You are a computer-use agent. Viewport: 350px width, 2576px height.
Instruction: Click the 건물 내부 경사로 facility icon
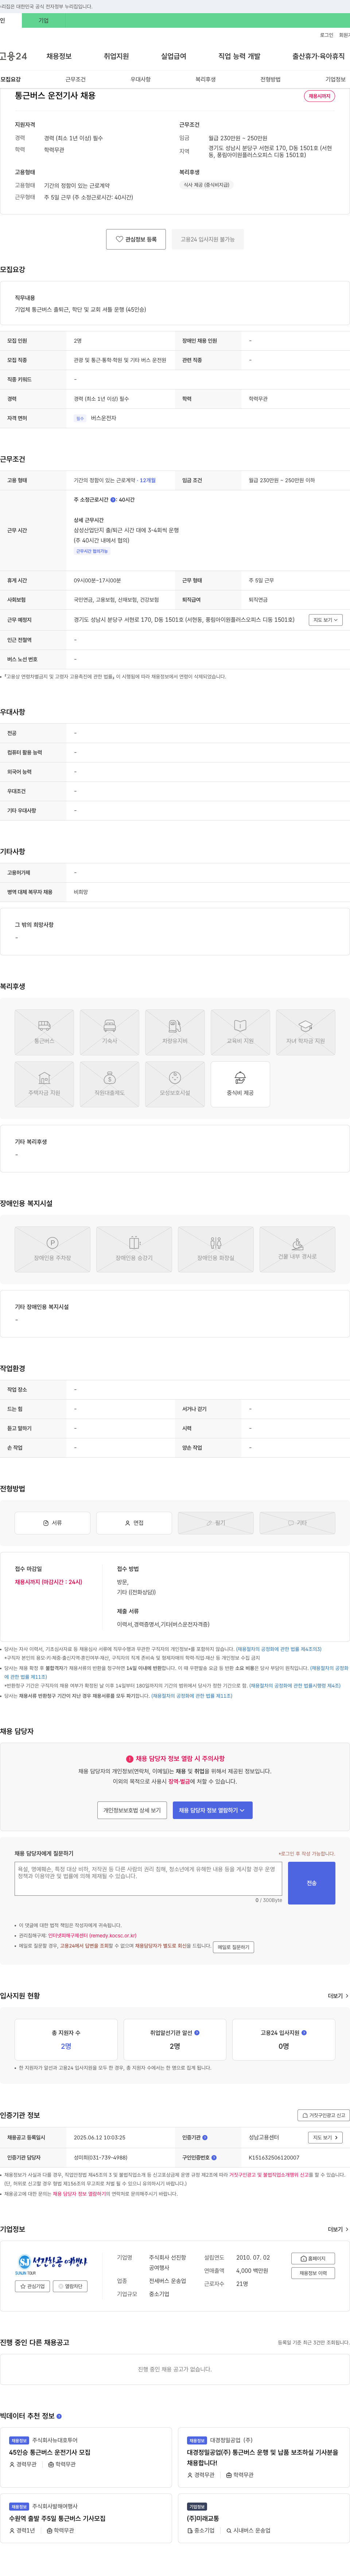pos(297,1249)
